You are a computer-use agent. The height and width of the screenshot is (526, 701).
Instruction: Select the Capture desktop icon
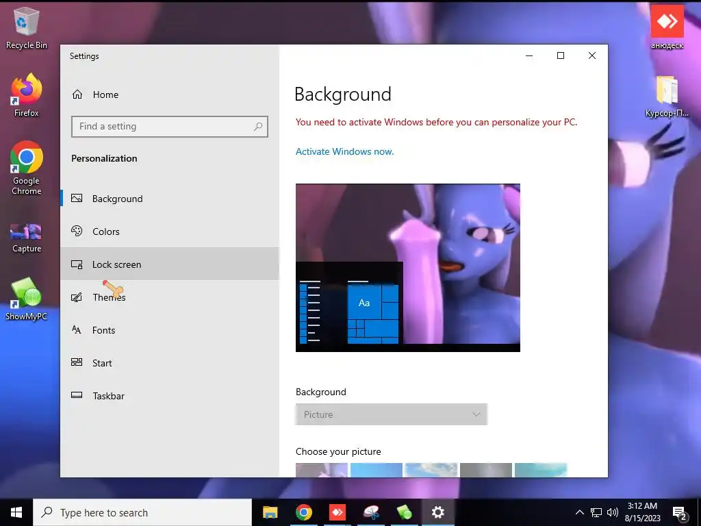[27, 238]
